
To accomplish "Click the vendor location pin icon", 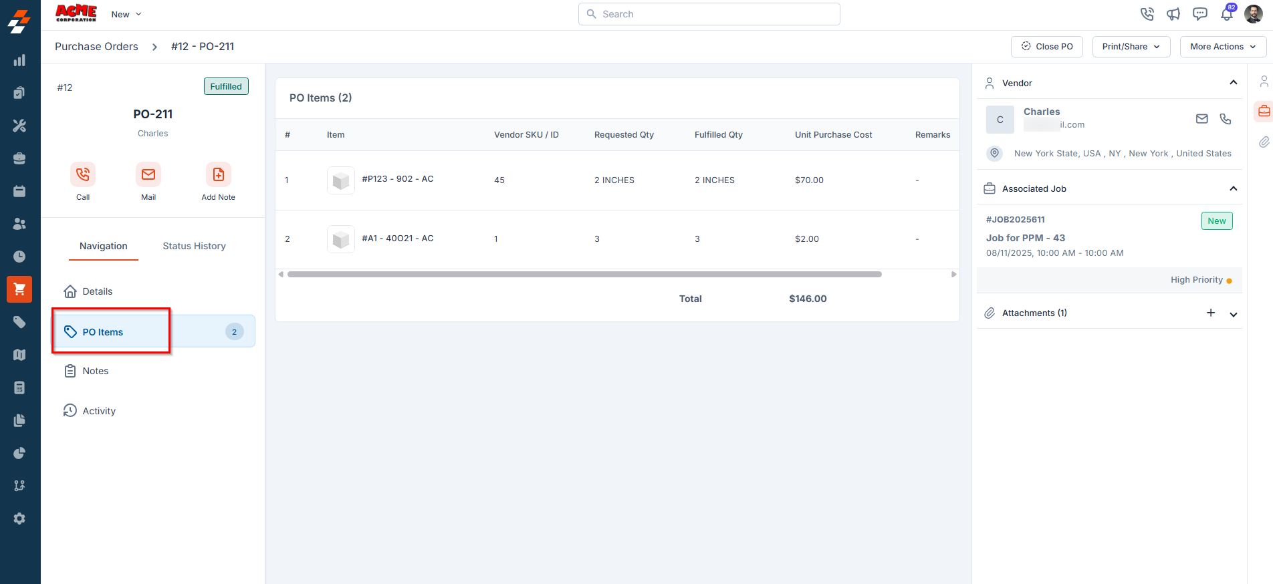I will pyautogui.click(x=995, y=153).
